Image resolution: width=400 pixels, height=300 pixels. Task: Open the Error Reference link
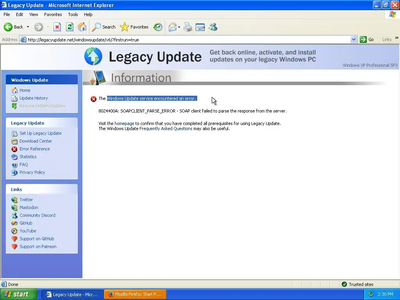[35, 149]
